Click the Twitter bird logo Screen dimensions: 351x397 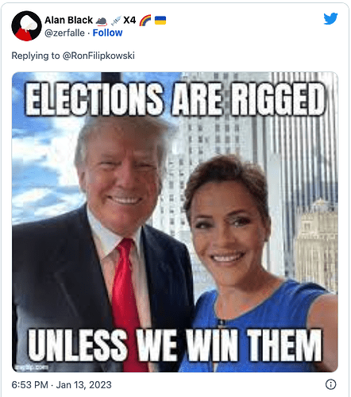330,18
